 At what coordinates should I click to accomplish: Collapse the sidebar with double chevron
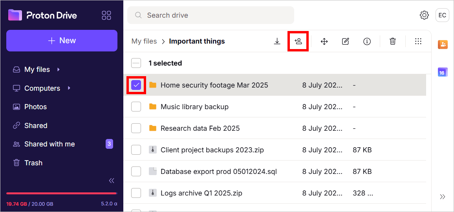point(112,181)
